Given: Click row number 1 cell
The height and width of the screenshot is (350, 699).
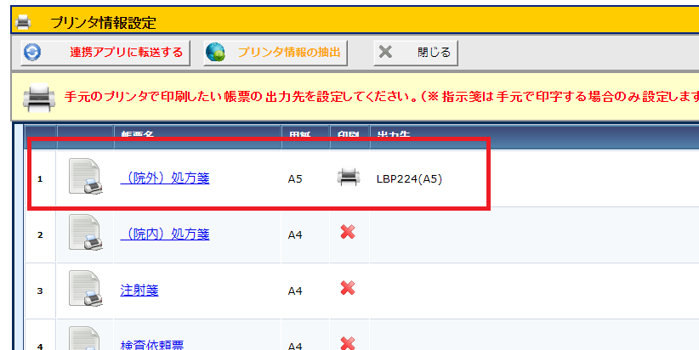Looking at the screenshot, I should (40, 179).
